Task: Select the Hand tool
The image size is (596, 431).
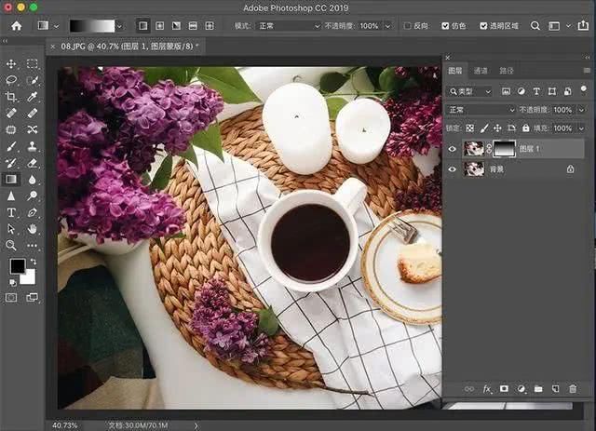Action: click(33, 228)
